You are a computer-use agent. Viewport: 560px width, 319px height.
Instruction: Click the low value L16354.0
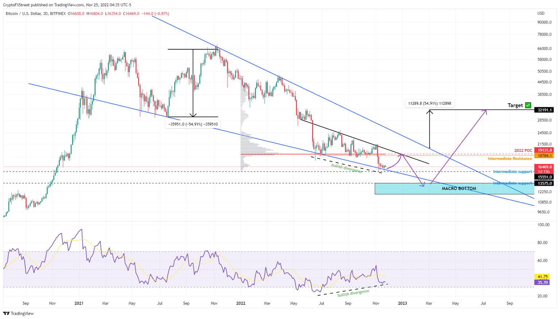113,14
